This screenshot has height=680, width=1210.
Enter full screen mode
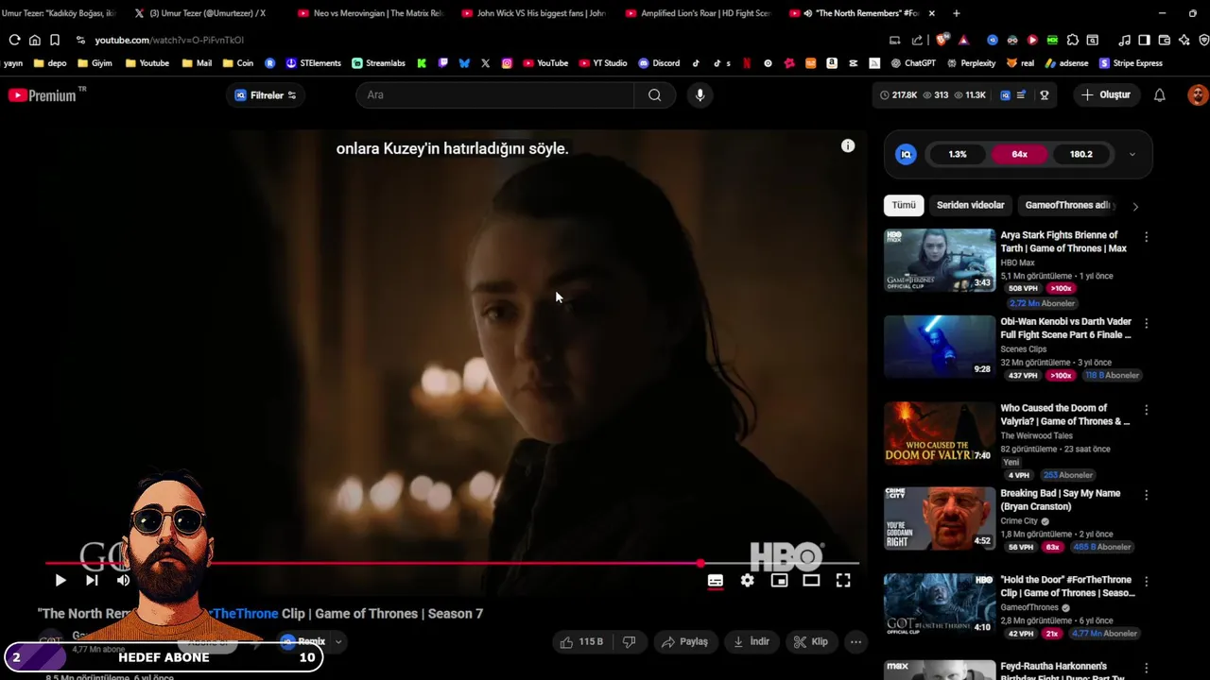click(x=843, y=581)
